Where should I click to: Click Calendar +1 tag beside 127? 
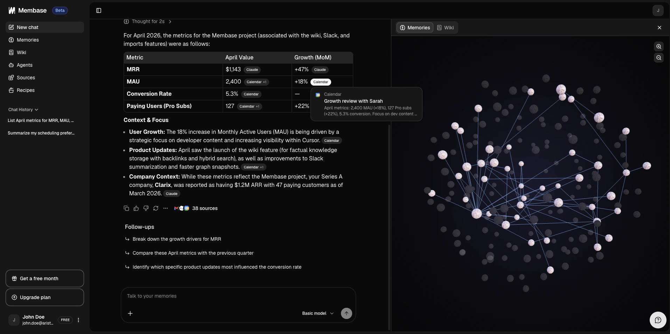(x=249, y=107)
